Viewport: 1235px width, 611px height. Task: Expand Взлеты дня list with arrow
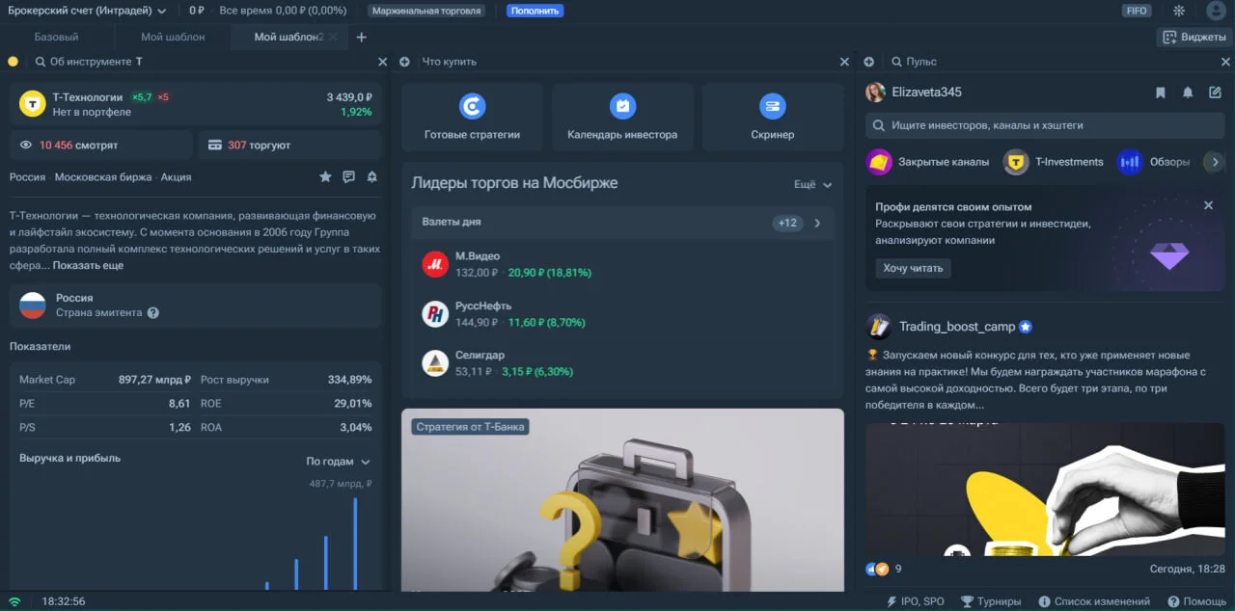pos(817,223)
